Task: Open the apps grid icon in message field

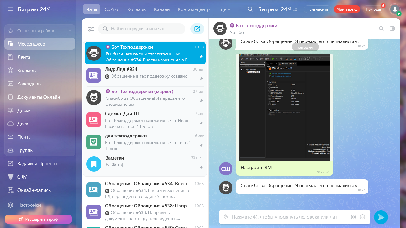Action: coord(354,217)
